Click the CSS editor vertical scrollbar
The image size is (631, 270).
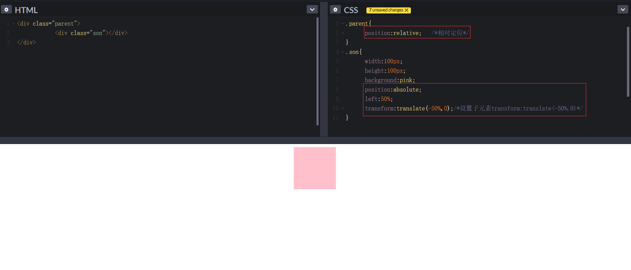(x=628, y=62)
